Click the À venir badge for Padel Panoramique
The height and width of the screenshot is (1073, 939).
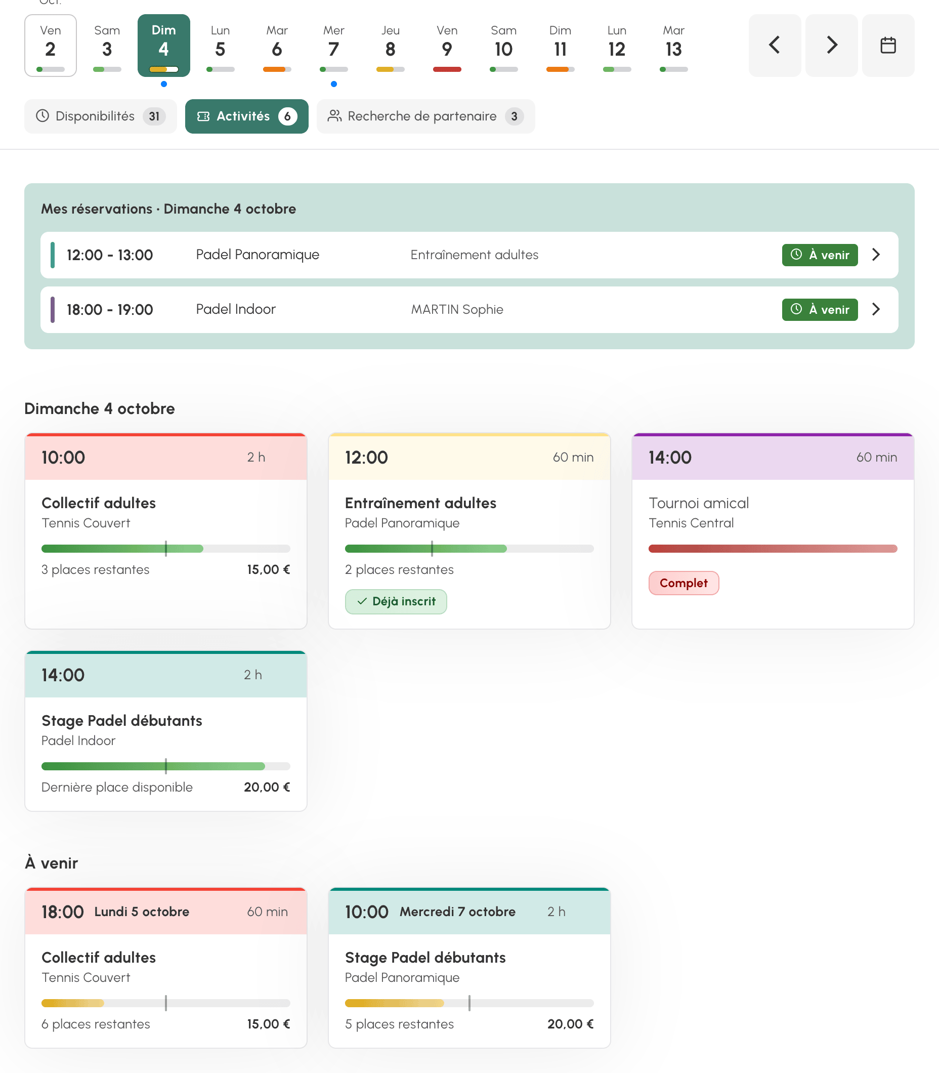[x=820, y=255]
